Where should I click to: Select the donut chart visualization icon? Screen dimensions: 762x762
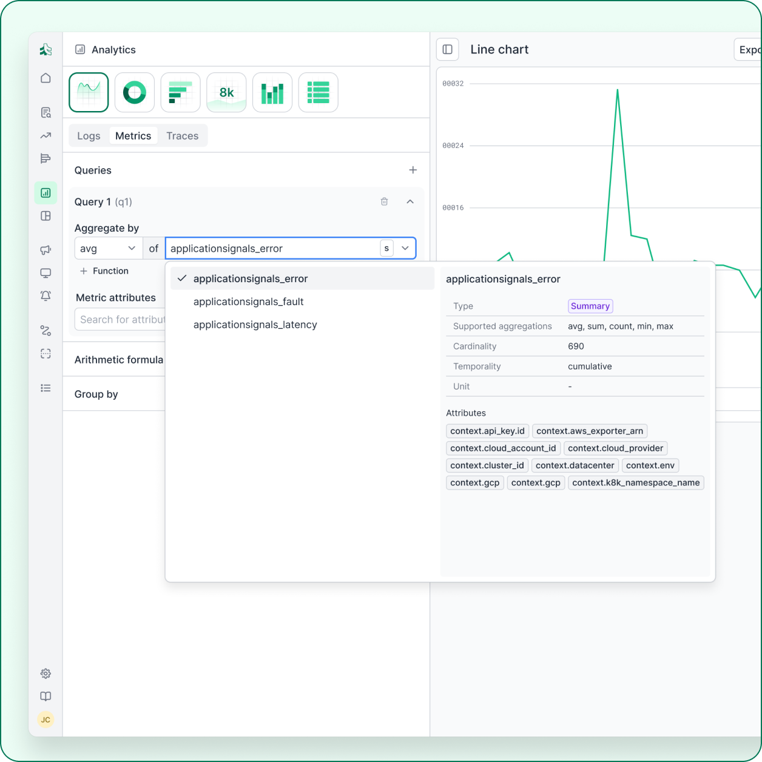click(134, 92)
